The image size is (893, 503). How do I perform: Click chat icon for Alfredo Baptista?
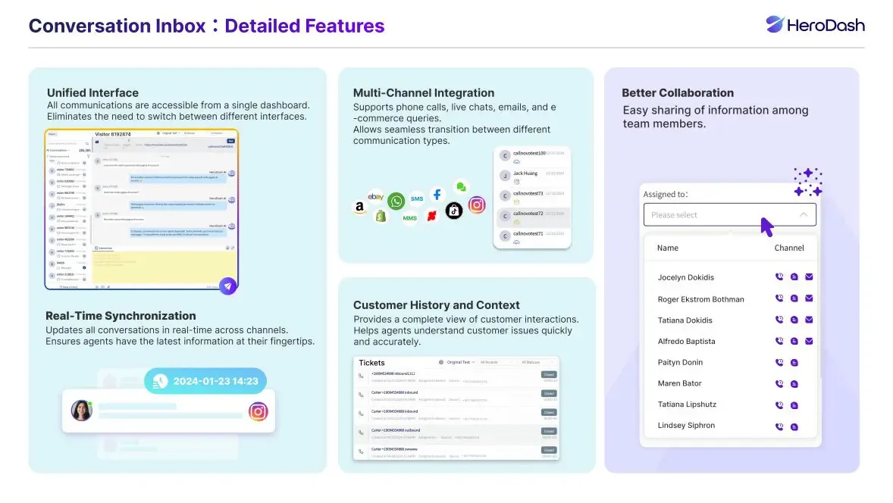click(794, 342)
